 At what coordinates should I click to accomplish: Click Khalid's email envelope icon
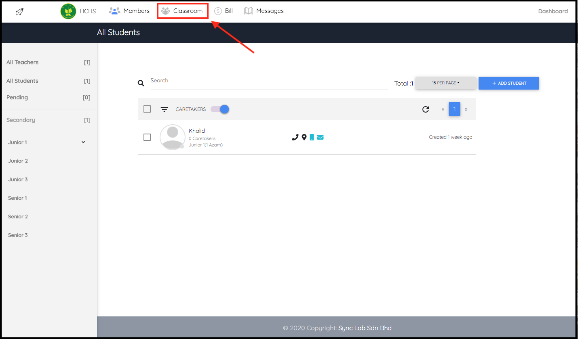point(320,137)
